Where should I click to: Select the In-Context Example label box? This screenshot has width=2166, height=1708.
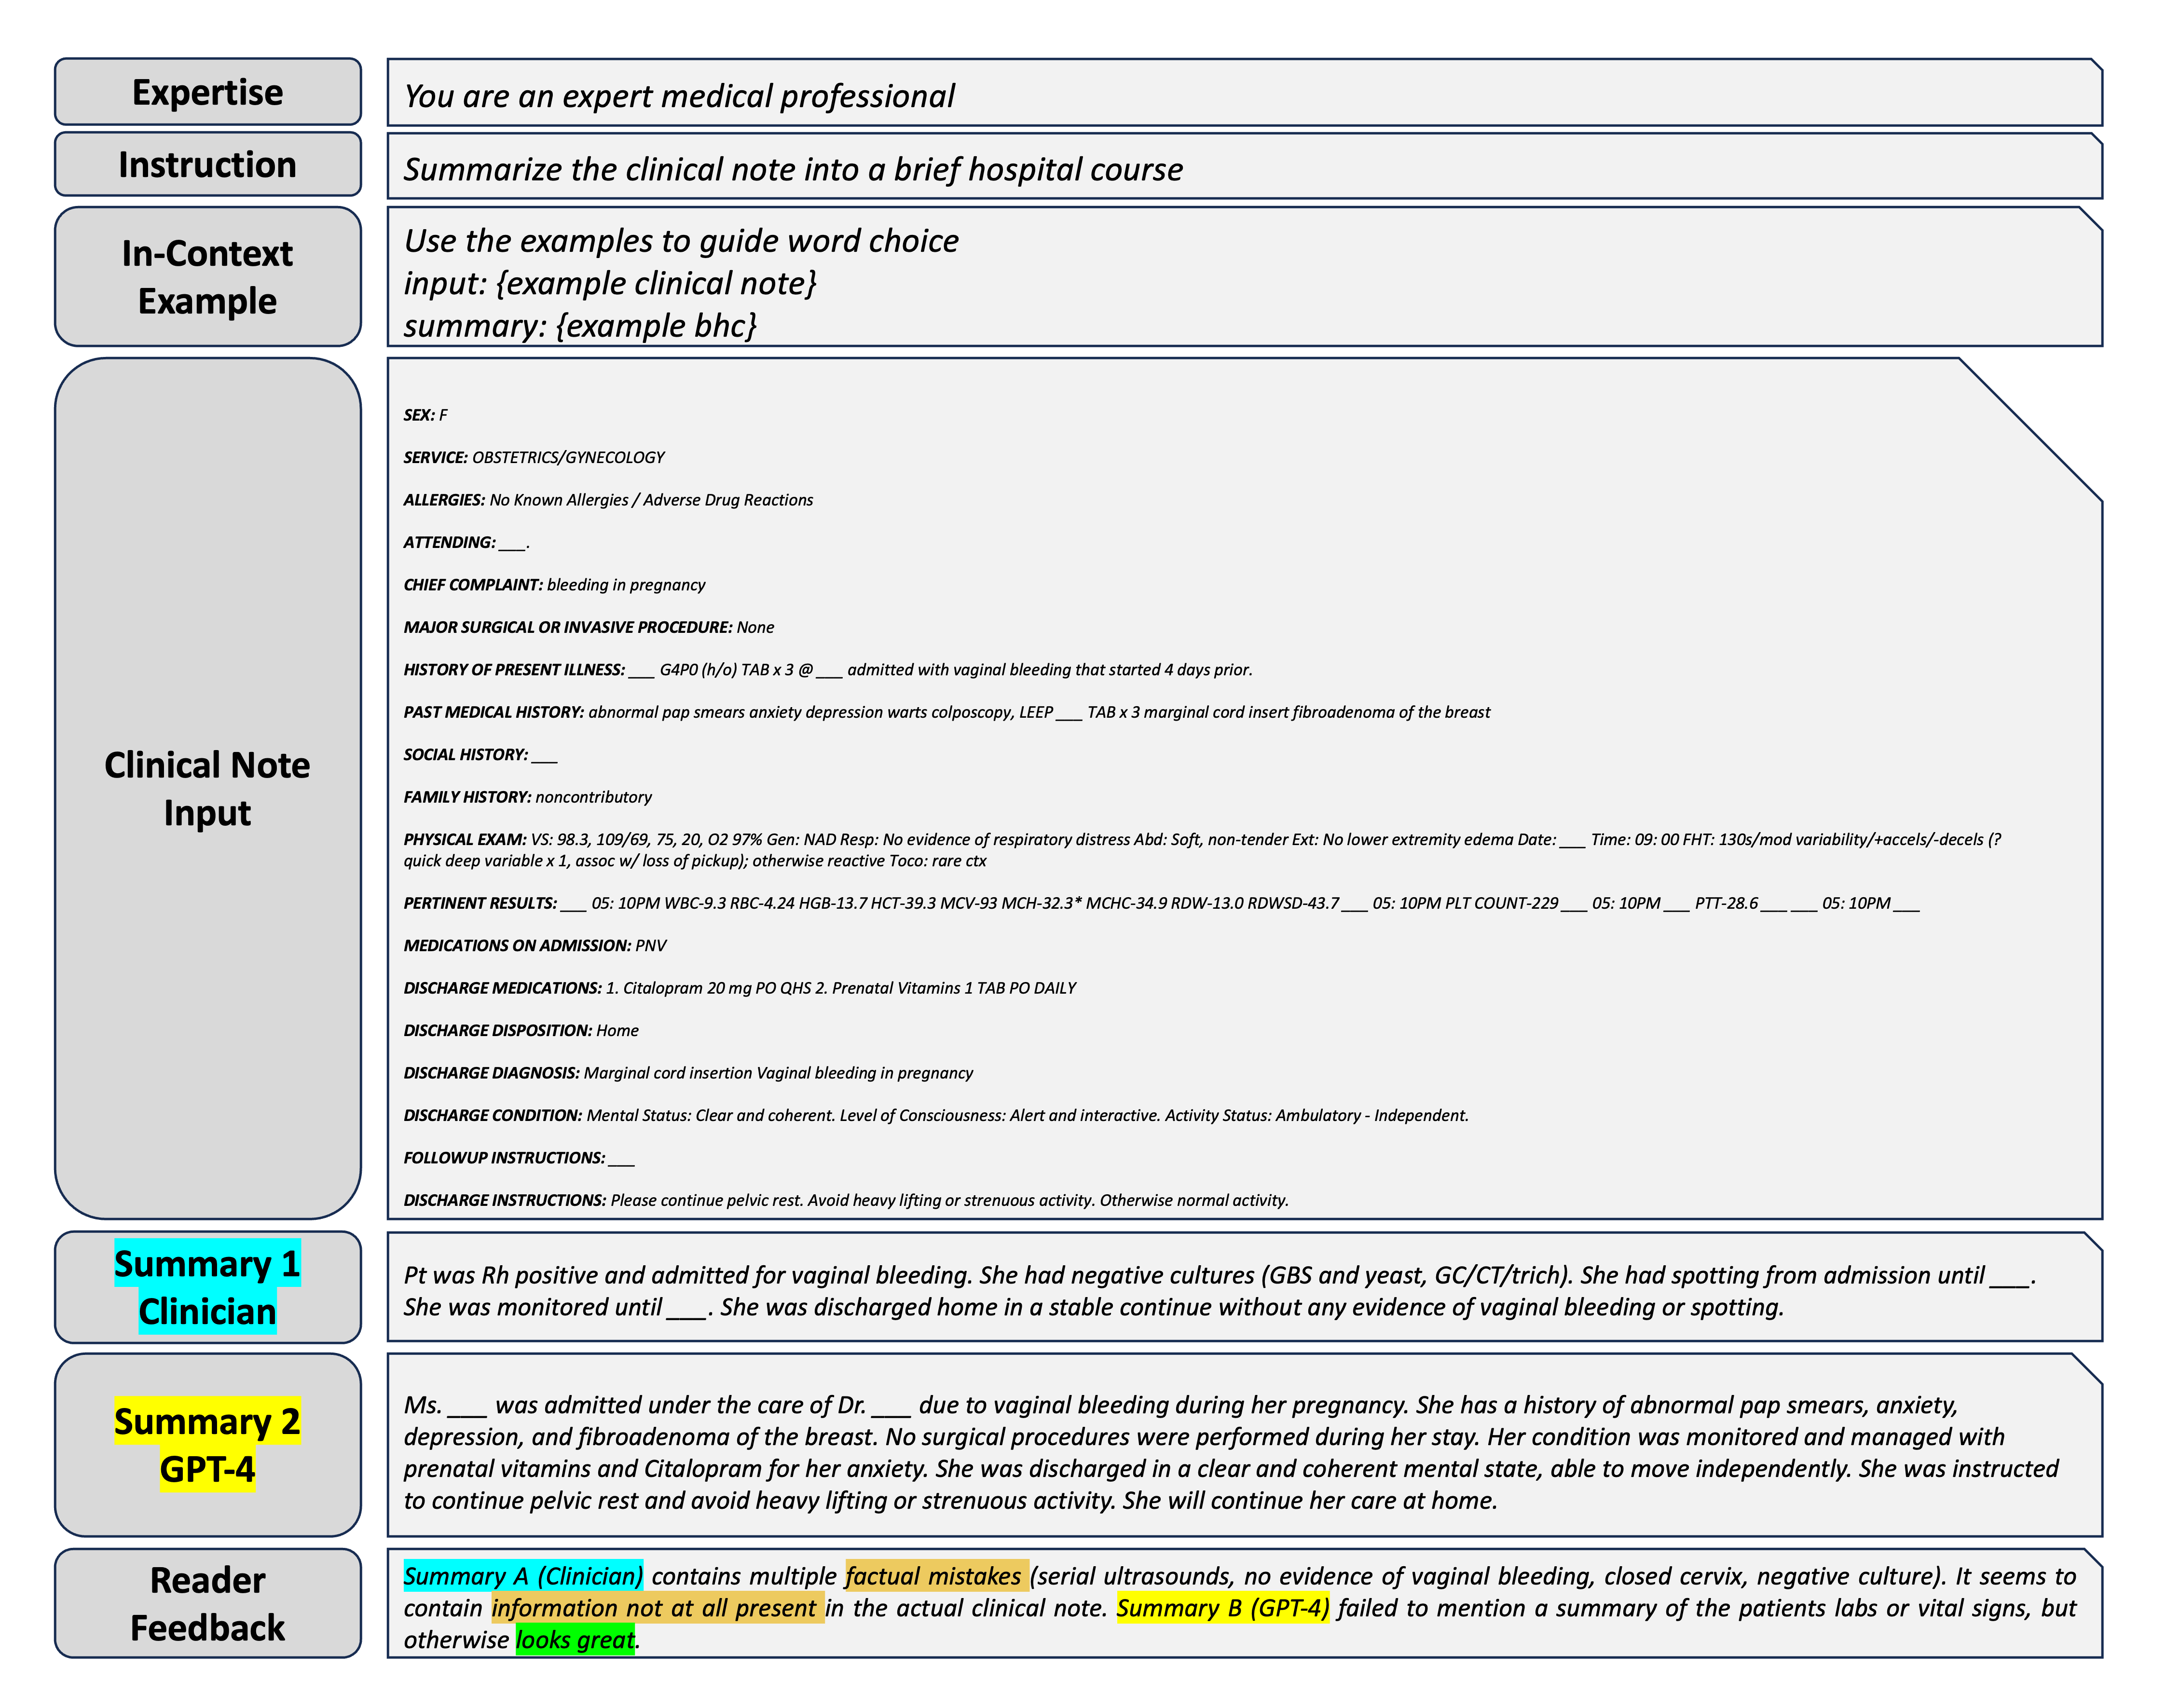[207, 277]
